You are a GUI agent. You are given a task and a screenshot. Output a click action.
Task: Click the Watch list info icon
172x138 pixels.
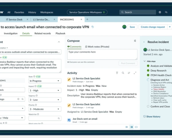tap(38, 114)
